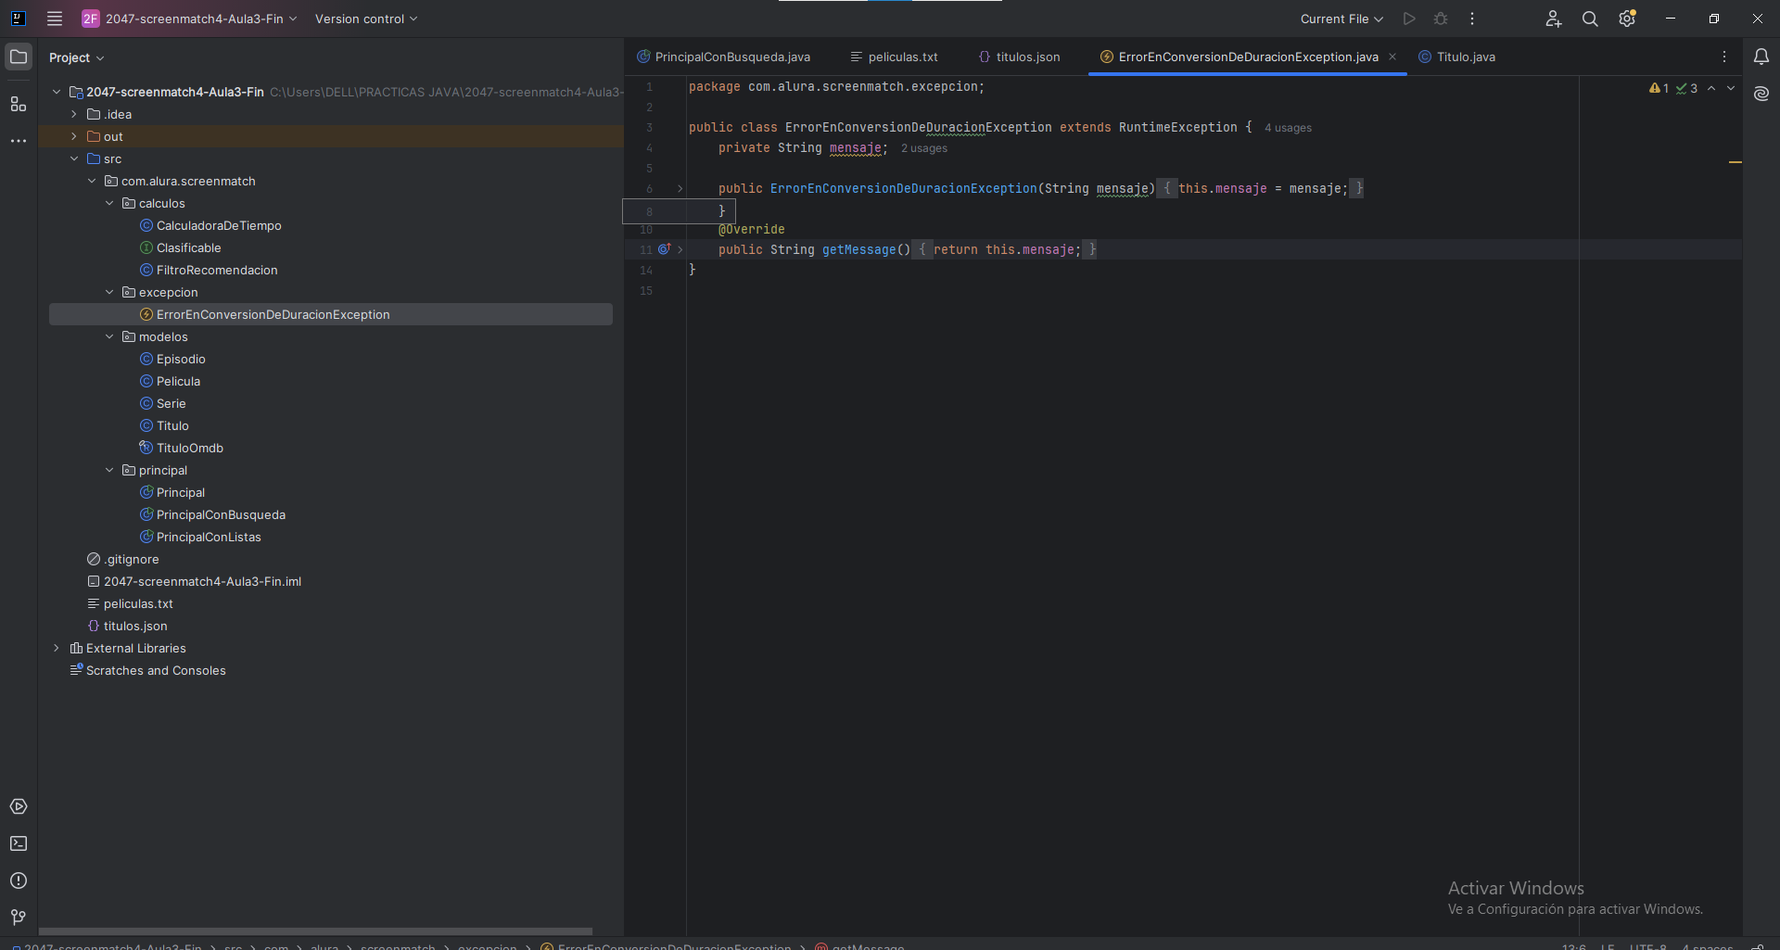Open the Terminal tool window
This screenshot has width=1780, height=950.
click(x=19, y=843)
